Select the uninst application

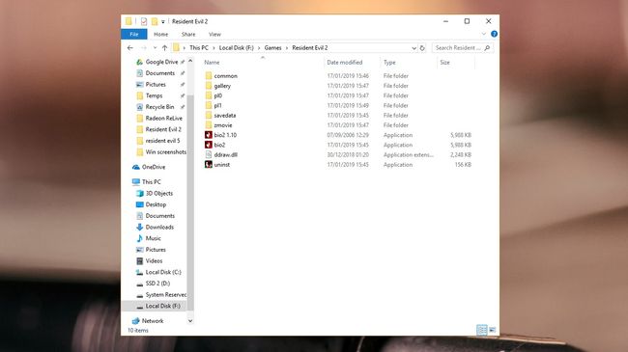coord(222,165)
